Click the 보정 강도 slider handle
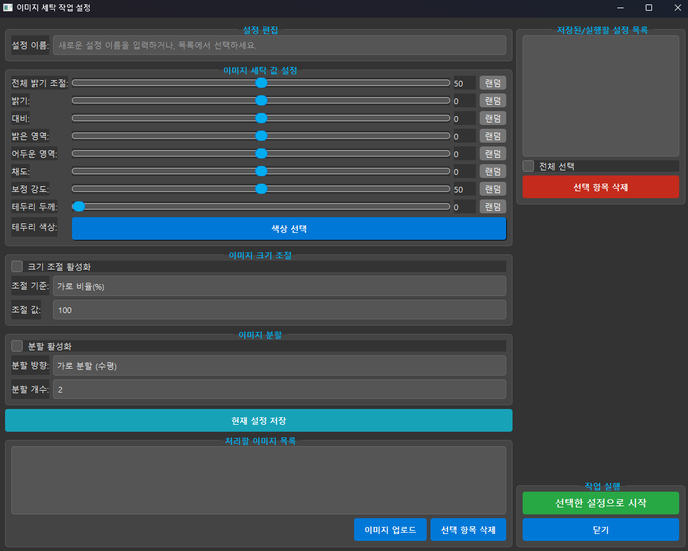Screen dimensions: 688x551 point(261,189)
